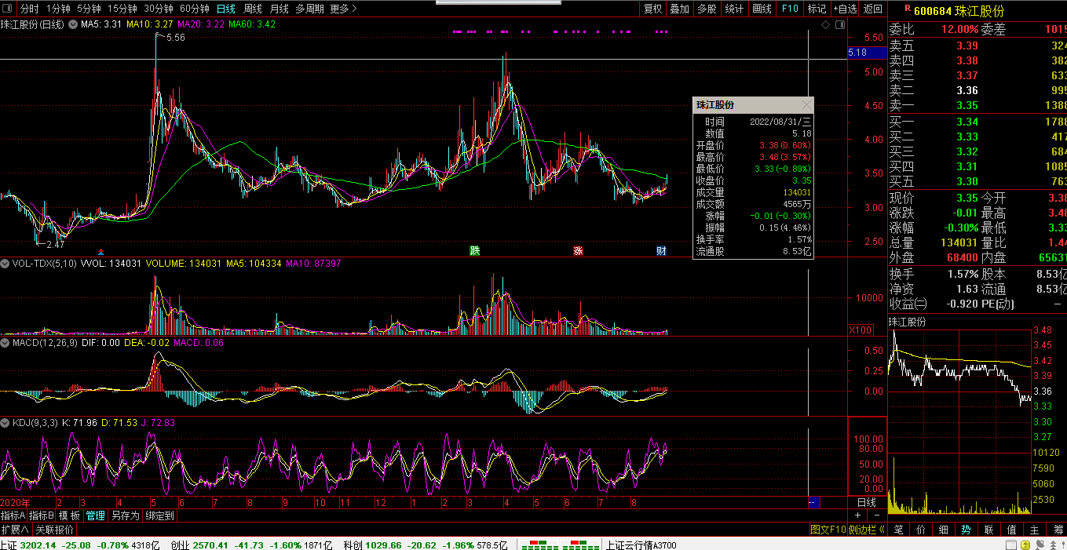
Task: Open the F10 company info button
Action: (x=789, y=9)
